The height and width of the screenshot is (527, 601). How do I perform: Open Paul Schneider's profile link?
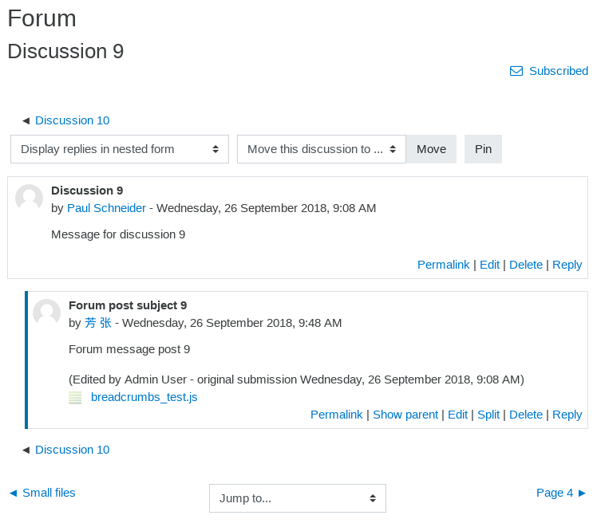(106, 208)
